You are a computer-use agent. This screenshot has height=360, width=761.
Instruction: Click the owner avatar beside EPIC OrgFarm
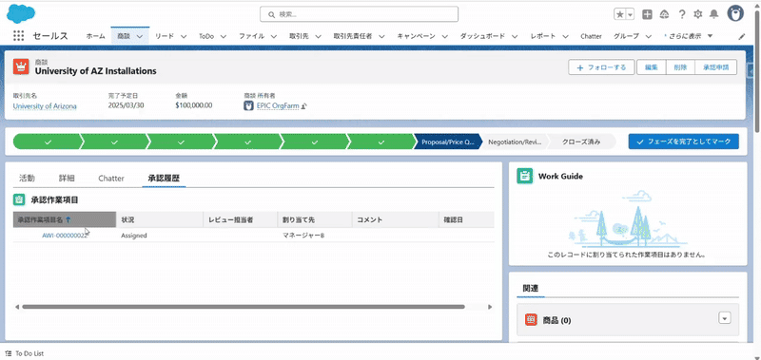[248, 105]
